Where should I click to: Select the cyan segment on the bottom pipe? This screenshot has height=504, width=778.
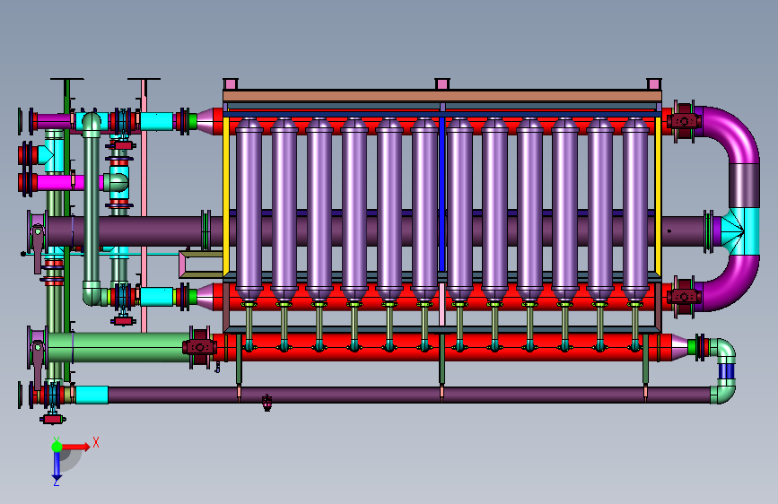92,395
